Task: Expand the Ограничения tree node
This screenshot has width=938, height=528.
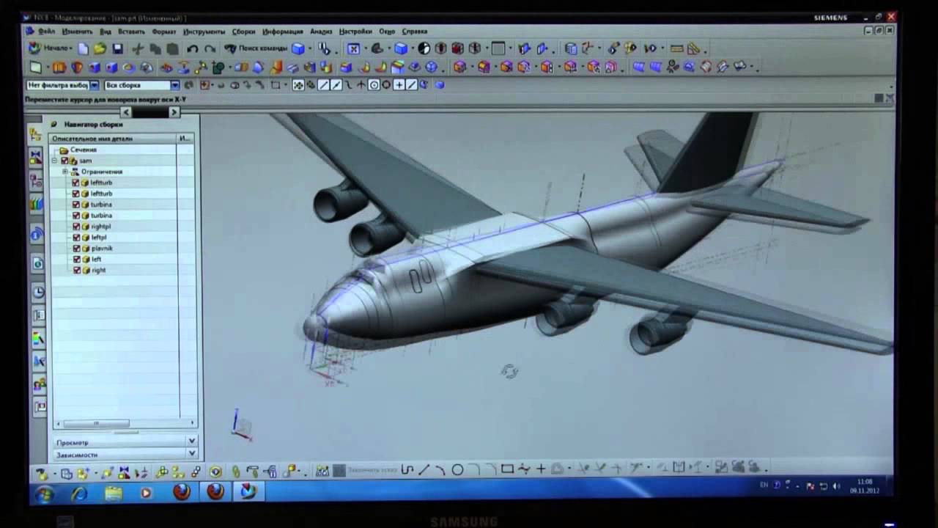Action: pyautogui.click(x=64, y=172)
